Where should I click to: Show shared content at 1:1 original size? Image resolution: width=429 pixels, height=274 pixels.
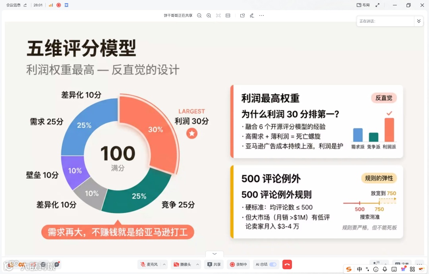click(228, 15)
